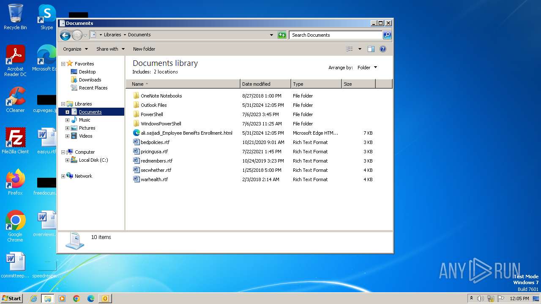Open the Help question mark icon
541x304 pixels.
pos(383,49)
